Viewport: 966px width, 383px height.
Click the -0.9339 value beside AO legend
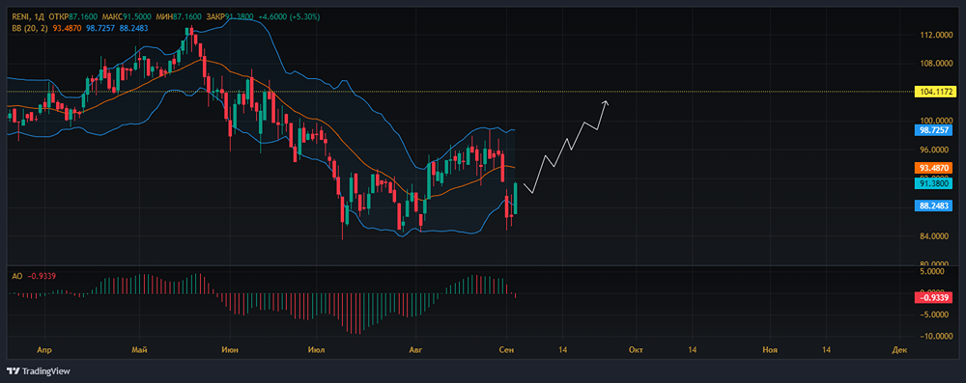pos(43,277)
